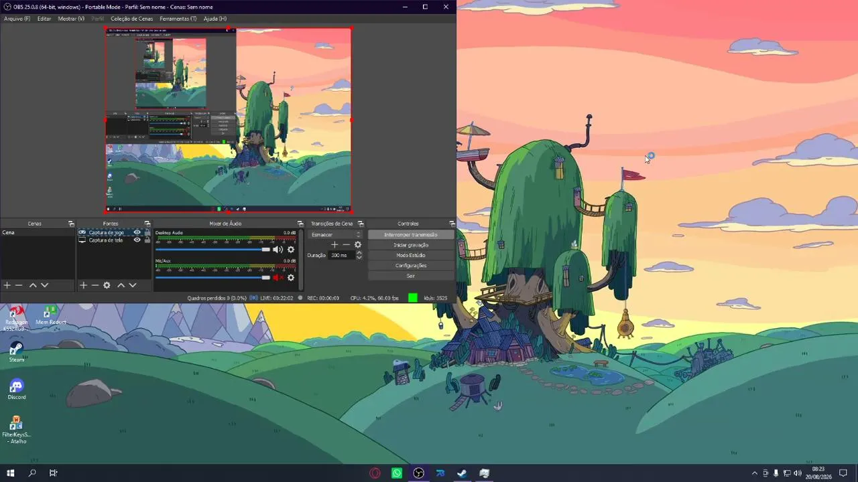Click the Mixer de Áudio scrollbar
This screenshot has height=482, width=858.
tap(300, 260)
